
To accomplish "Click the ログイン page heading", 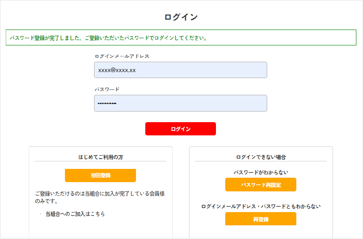I will point(181,17).
